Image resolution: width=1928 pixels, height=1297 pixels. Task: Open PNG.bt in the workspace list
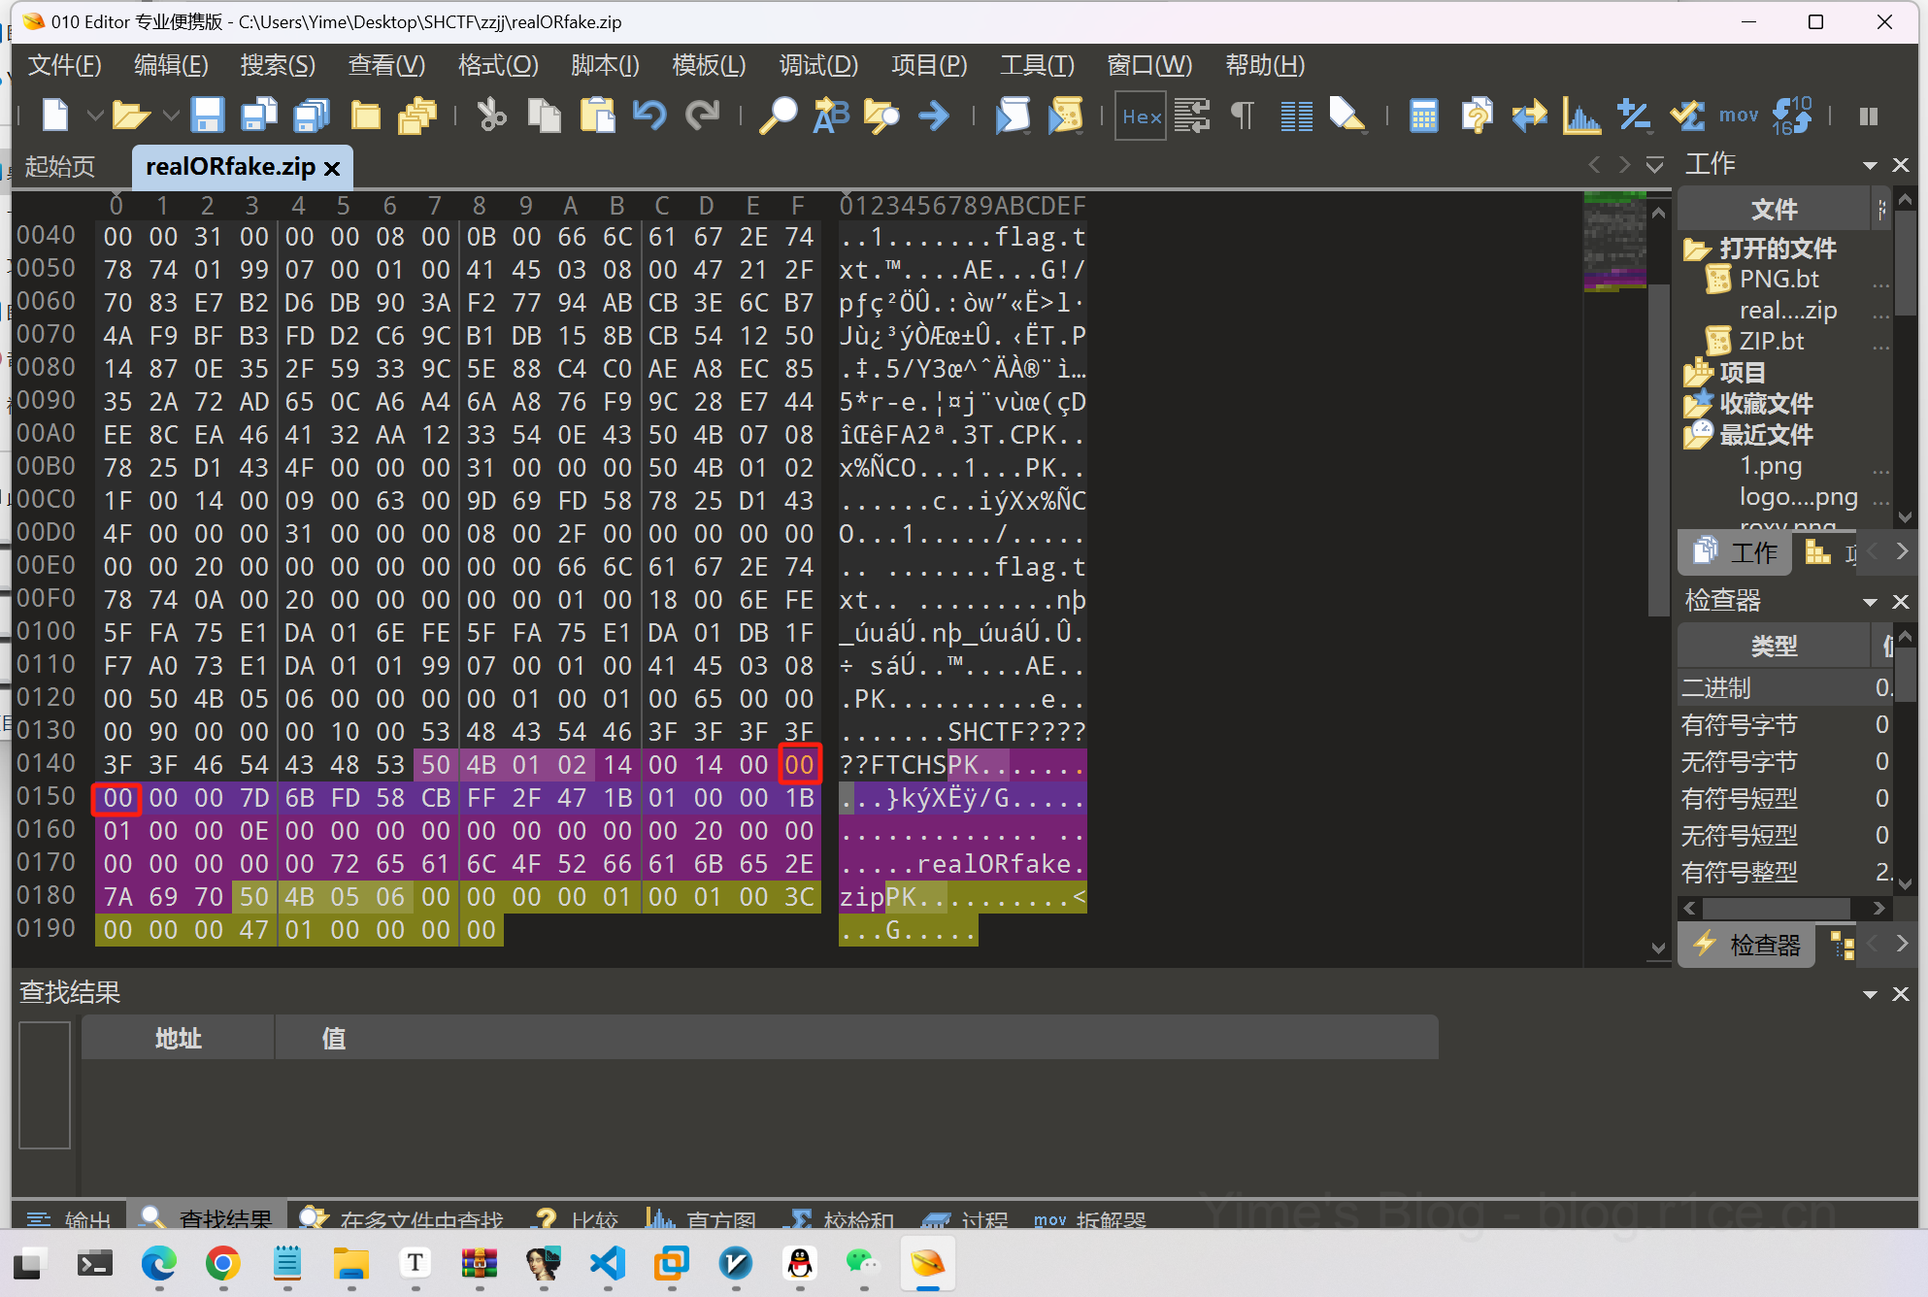pyautogui.click(x=1778, y=280)
